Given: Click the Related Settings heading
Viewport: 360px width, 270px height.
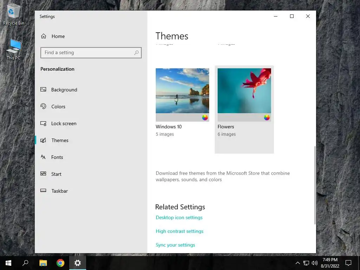Looking at the screenshot, I should [180, 207].
